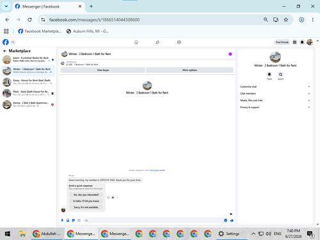Image resolution: width=320 pixels, height=240 pixels.
Task: Go to the Home feed icon
Action: tap(136, 42)
